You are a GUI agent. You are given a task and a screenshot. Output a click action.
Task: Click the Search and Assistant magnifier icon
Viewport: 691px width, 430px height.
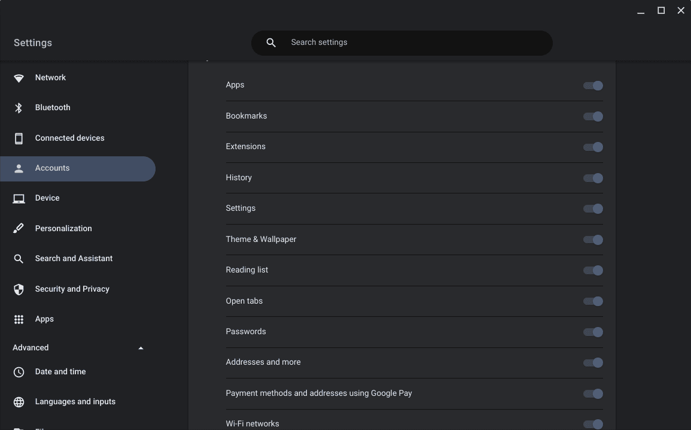tap(19, 259)
